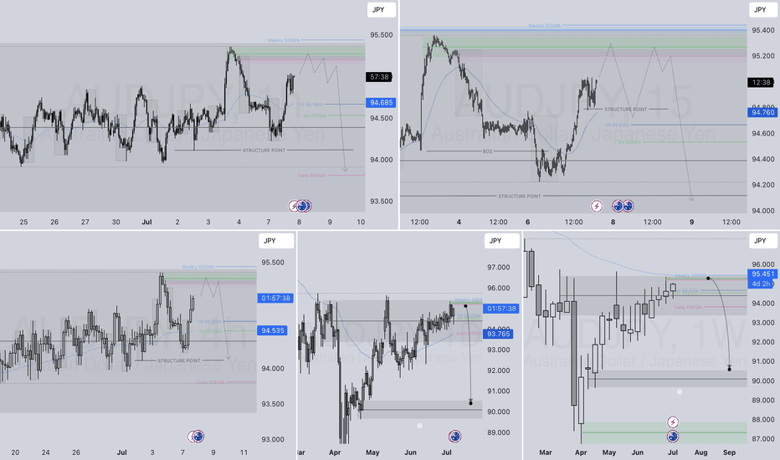Click the Aug label on 1W time axis

coord(700,452)
